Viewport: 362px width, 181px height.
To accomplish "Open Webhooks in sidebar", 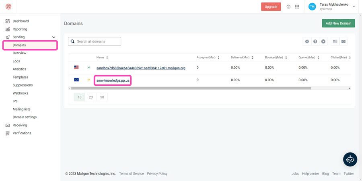I will pos(21,93).
